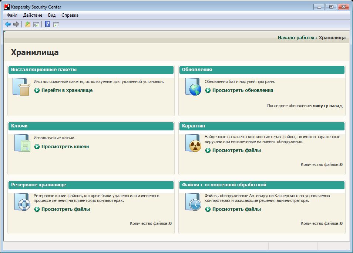Go back with the blue arrow
Screen dimensions: 353x253
click(x=8, y=24)
